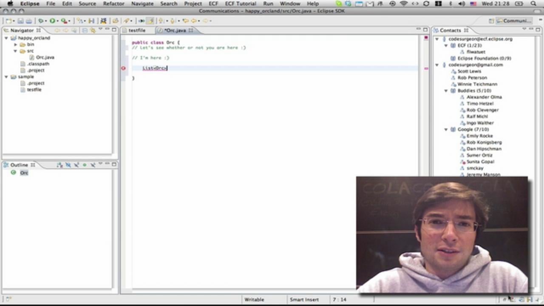Click the error marker beside the List<Orc> line
Image resolution: width=544 pixels, height=306 pixels.
click(123, 68)
